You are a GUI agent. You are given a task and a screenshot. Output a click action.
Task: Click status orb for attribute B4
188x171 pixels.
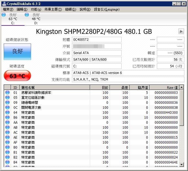(7, 162)
